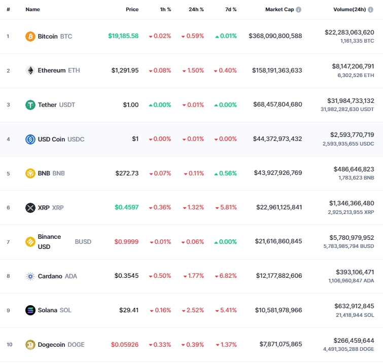Click Cardano market cap $12,177,882,606

279,276
